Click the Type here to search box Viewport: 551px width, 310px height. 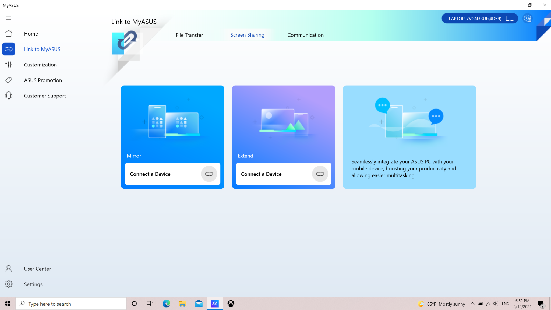[x=71, y=304]
